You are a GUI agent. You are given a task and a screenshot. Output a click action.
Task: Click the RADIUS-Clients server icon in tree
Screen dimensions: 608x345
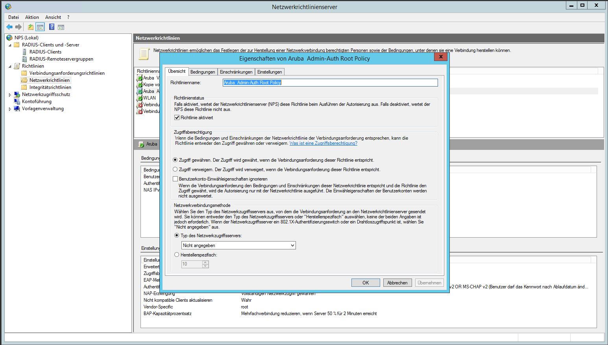25,52
